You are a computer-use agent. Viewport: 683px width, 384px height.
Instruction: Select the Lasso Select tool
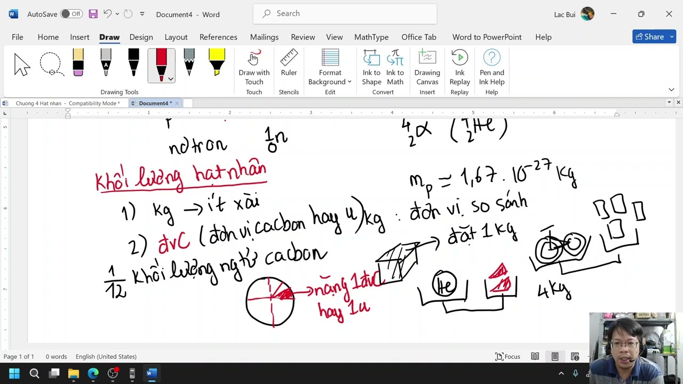pyautogui.click(x=51, y=65)
